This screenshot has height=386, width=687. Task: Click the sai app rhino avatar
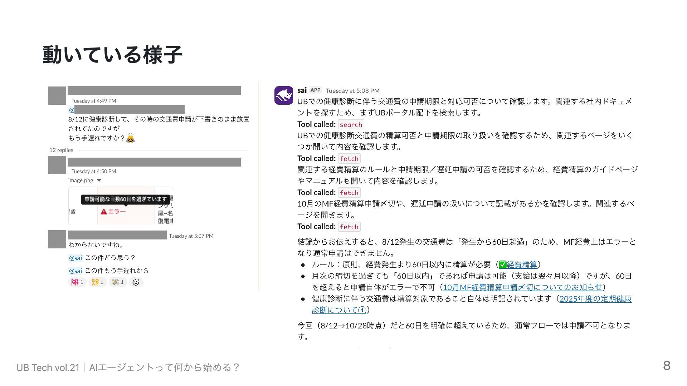tap(283, 95)
